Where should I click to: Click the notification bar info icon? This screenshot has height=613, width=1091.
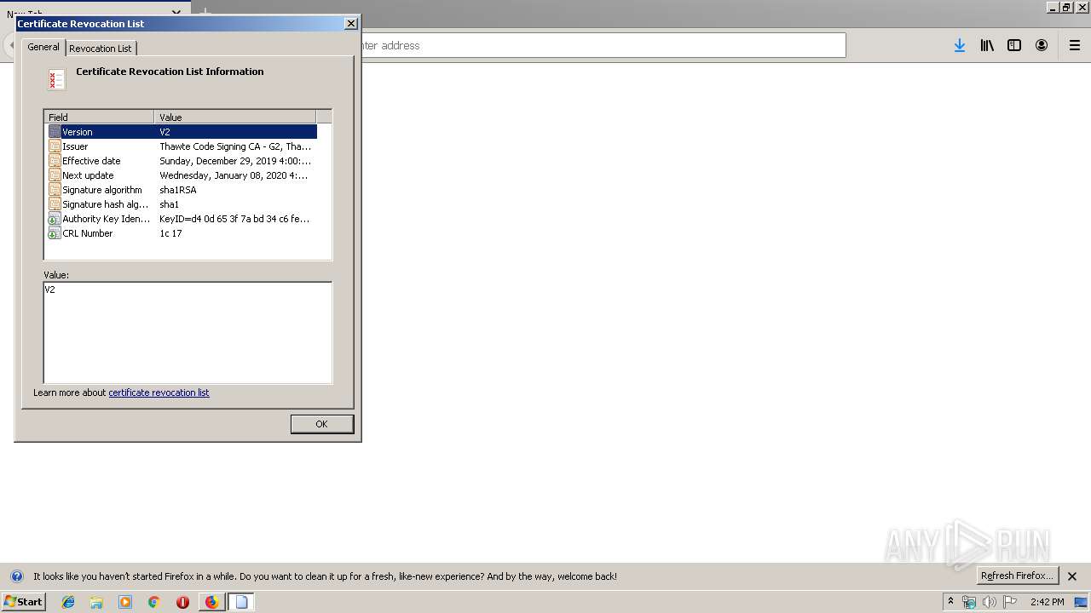pyautogui.click(x=16, y=576)
